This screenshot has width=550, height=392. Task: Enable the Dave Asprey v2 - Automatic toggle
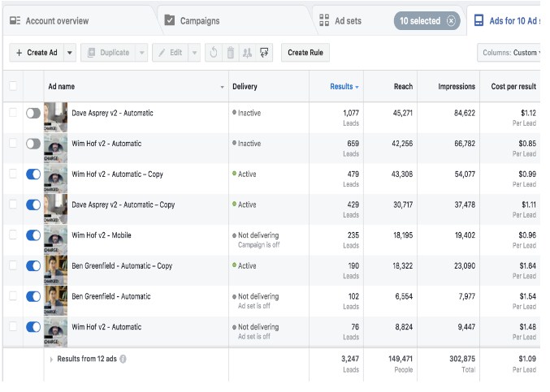[33, 114]
